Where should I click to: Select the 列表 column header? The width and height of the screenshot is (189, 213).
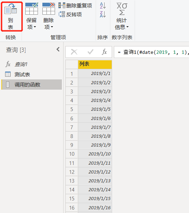tap(95, 64)
